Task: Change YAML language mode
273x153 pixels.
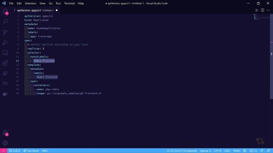Action: (237, 150)
